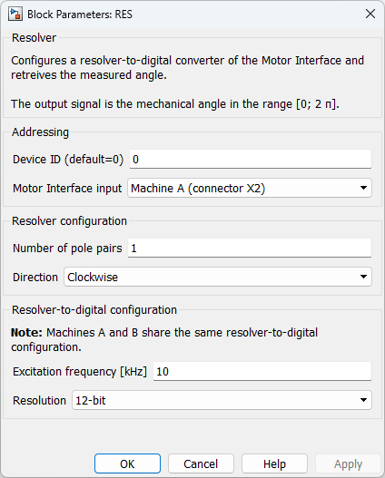385x478 pixels.
Task: Open documentation via the Help button
Action: tap(274, 463)
